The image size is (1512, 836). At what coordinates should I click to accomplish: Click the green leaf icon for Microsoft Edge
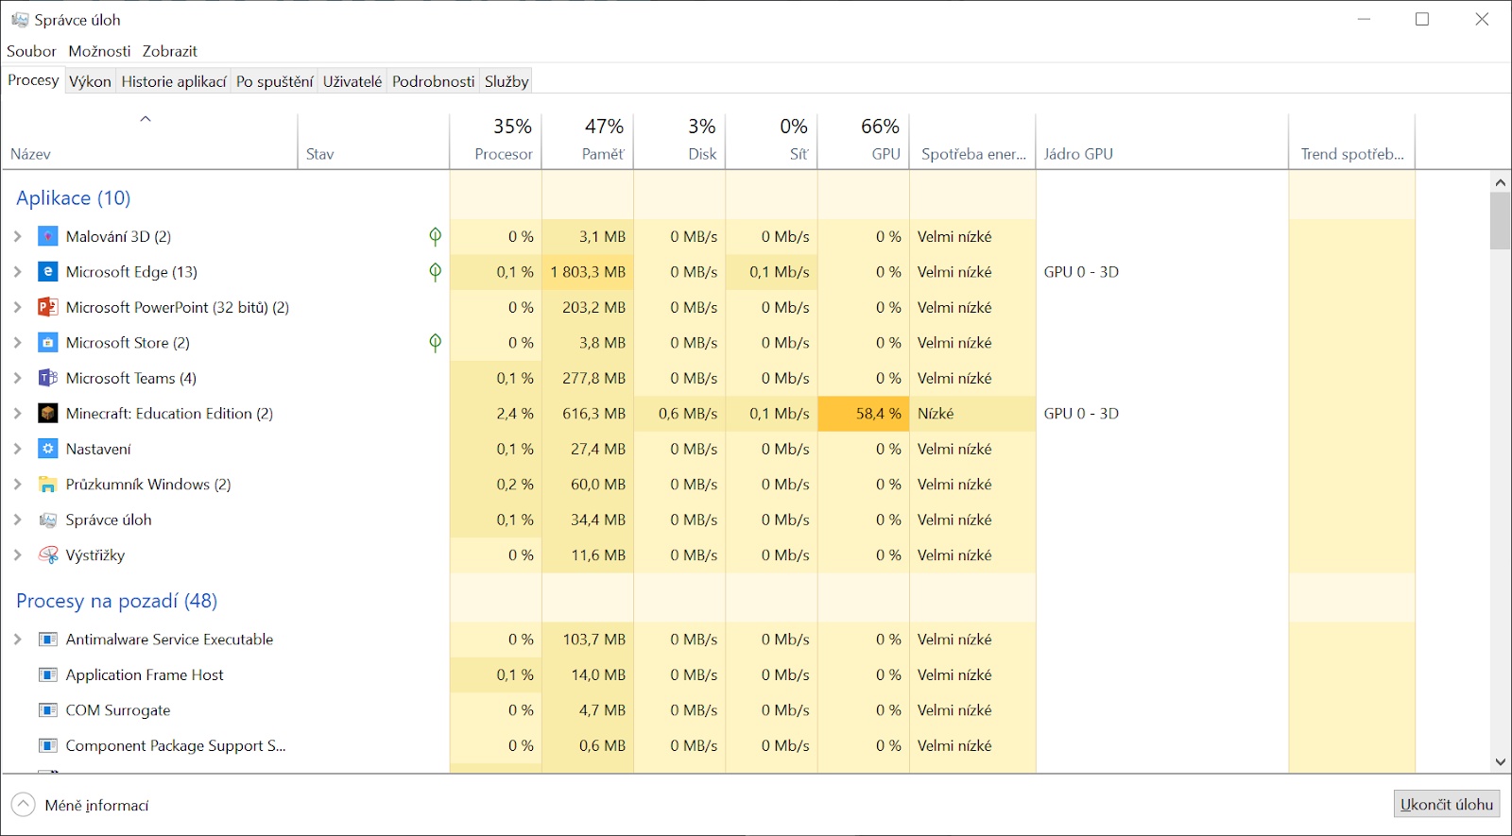point(435,272)
